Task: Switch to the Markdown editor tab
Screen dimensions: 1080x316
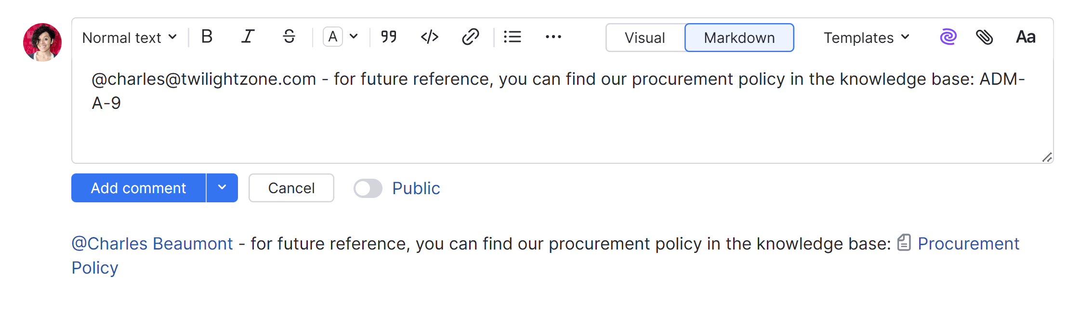Action: click(x=739, y=38)
